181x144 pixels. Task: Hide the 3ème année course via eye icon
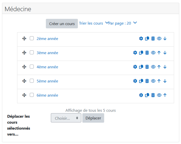[x=153, y=53]
